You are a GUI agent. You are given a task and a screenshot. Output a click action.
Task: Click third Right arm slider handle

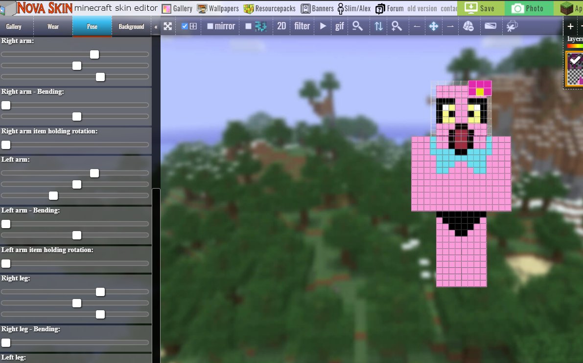(100, 77)
